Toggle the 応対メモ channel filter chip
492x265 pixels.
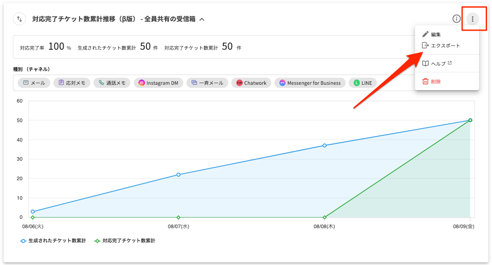pyautogui.click(x=72, y=83)
